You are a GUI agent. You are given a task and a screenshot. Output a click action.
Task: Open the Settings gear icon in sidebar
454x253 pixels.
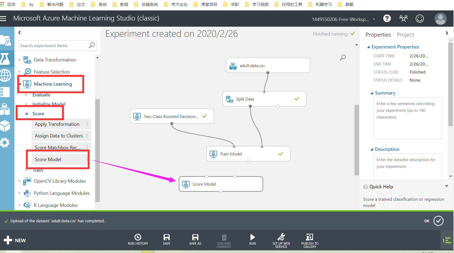(x=4, y=142)
